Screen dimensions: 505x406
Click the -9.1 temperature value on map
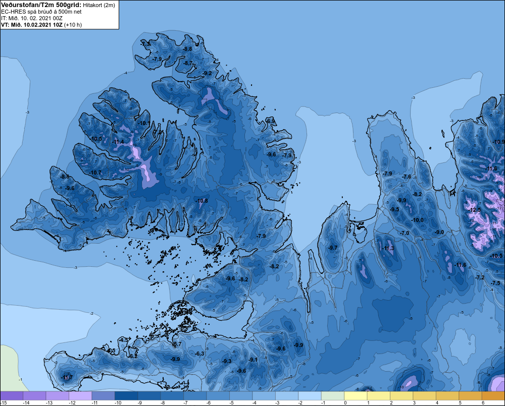tap(253, 360)
